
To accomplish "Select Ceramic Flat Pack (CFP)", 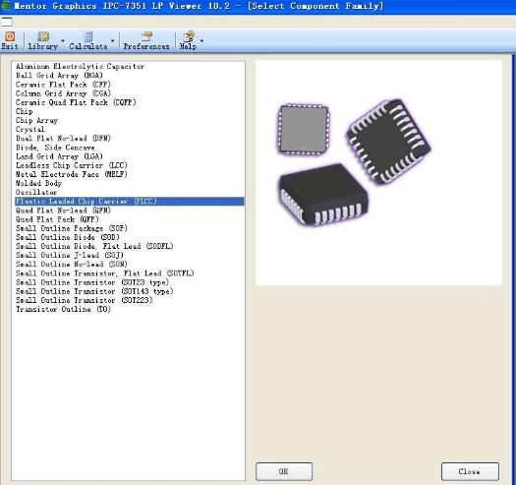I will (63, 85).
